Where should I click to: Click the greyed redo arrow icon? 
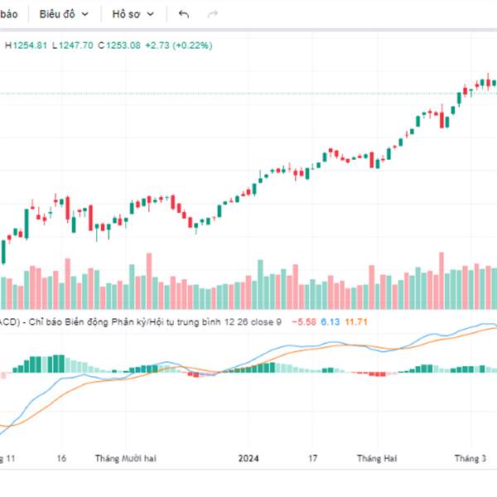pyautogui.click(x=212, y=14)
